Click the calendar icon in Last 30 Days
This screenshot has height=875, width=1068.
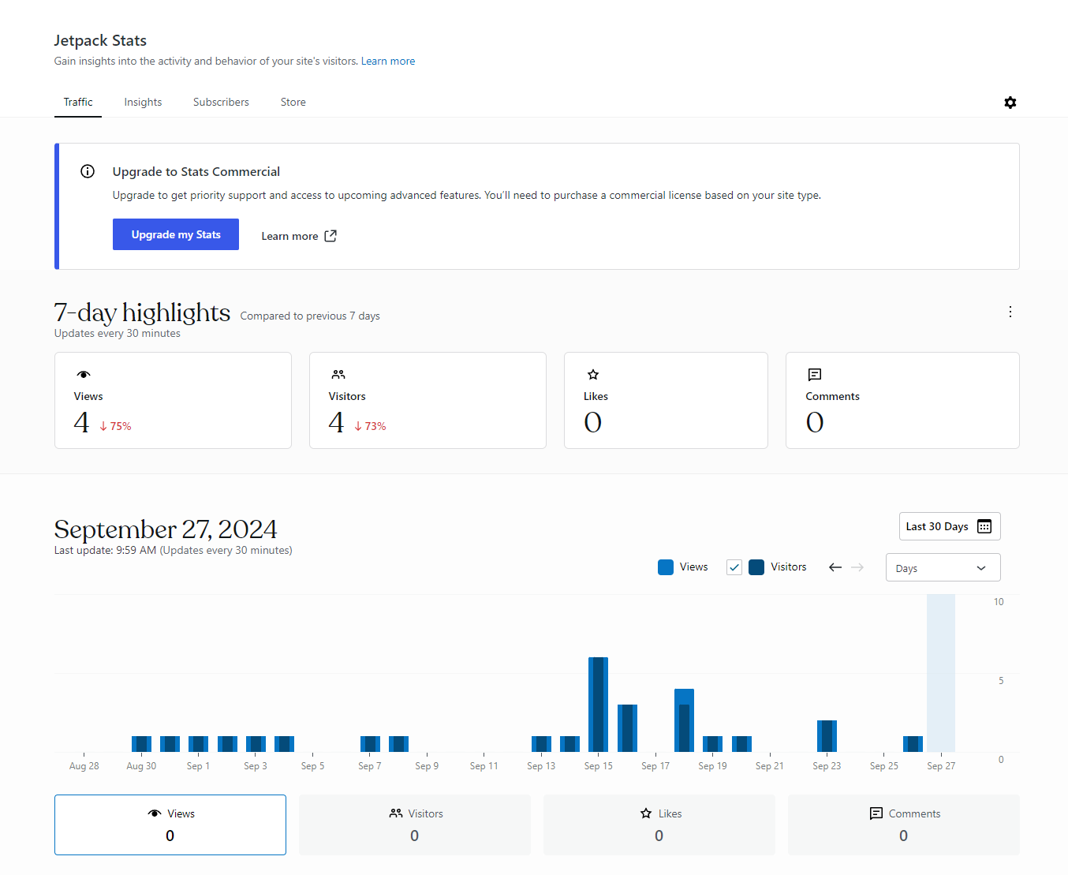984,526
